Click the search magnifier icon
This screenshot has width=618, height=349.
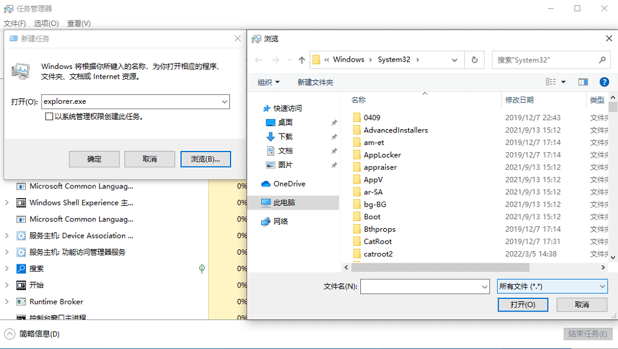tap(602, 60)
